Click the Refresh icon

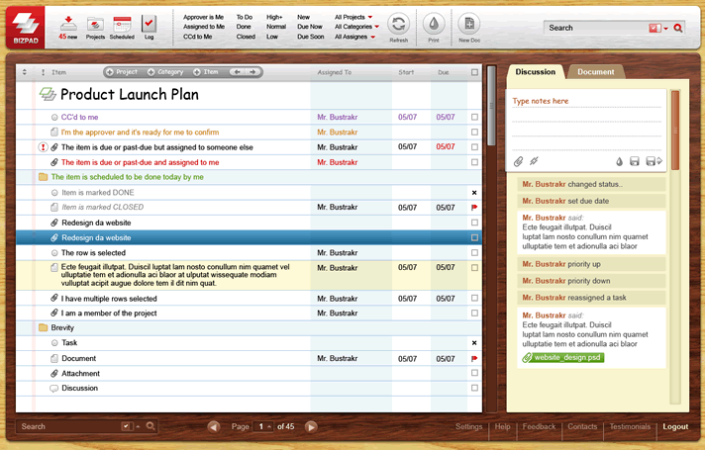[398, 24]
